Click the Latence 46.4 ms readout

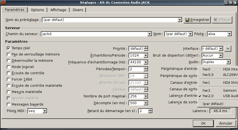pos(220,111)
